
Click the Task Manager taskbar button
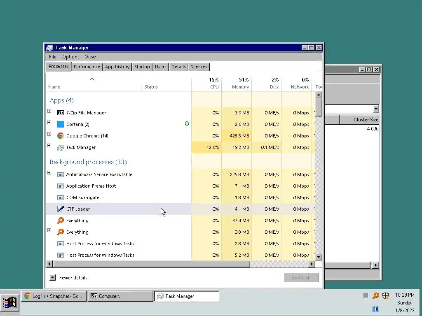pyautogui.click(x=187, y=296)
